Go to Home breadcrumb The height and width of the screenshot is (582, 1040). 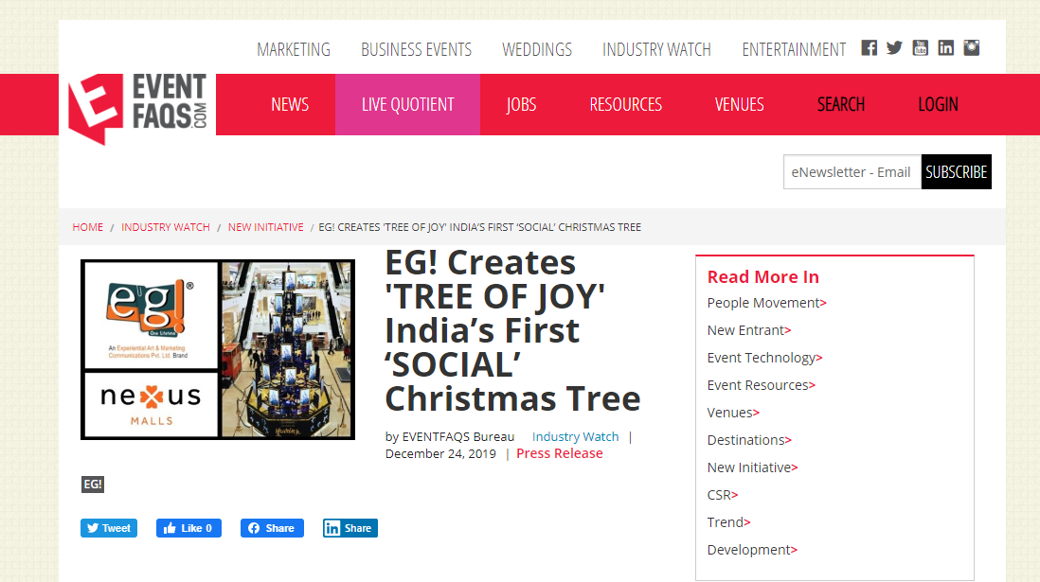point(87,227)
